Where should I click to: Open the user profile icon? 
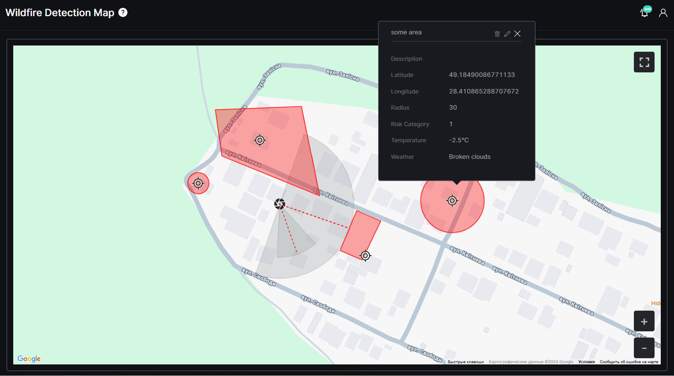click(663, 13)
